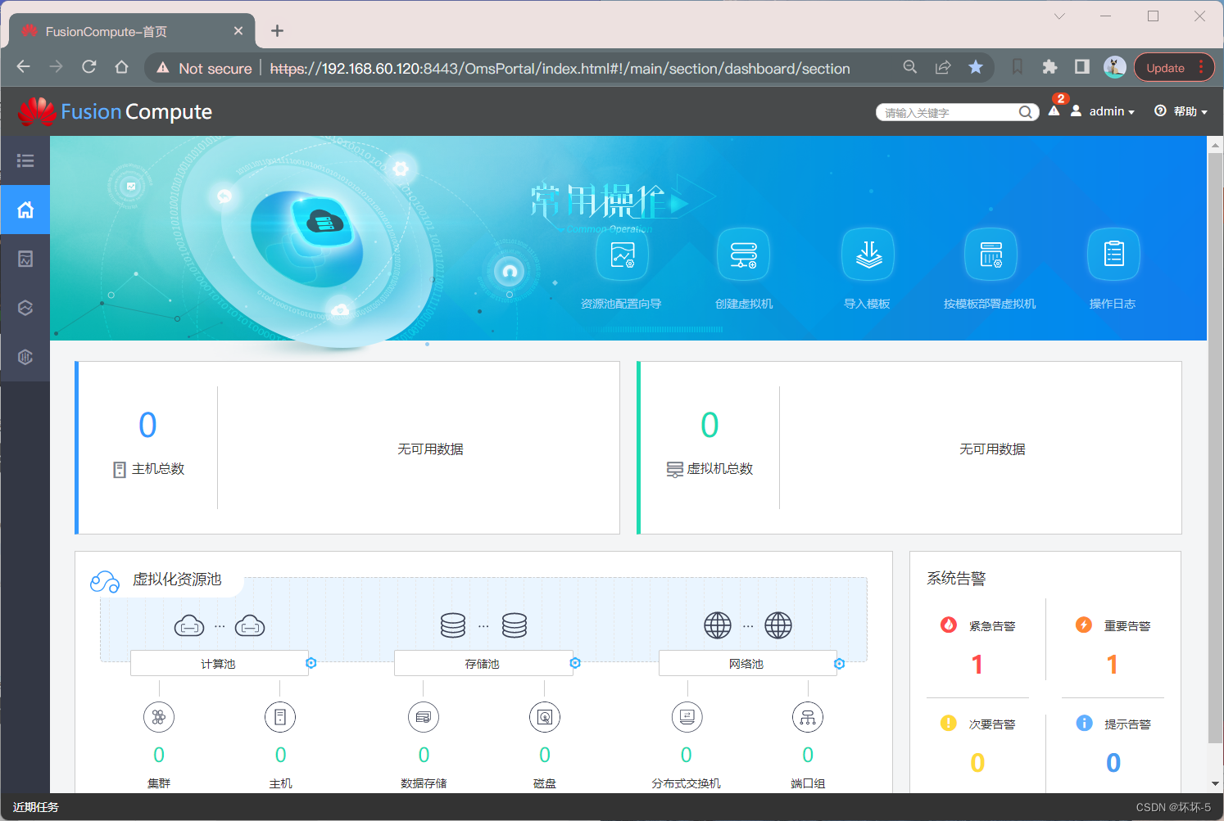Open the 近期任务 recent tasks bar

(36, 807)
